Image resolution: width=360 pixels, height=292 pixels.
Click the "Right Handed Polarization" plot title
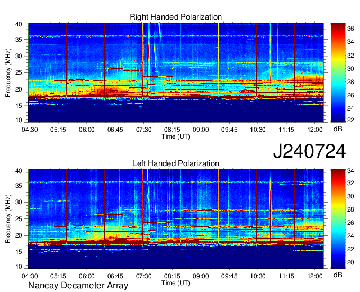pyautogui.click(x=176, y=17)
